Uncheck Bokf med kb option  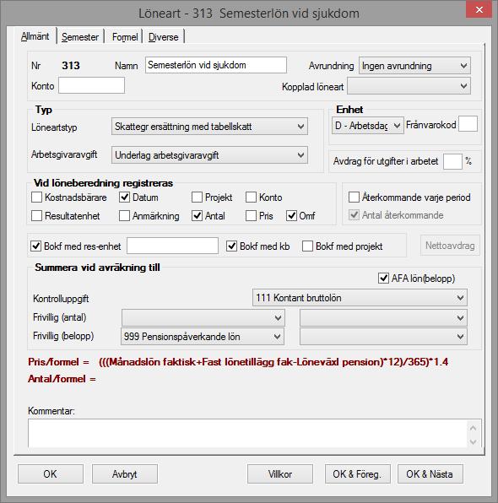point(231,246)
